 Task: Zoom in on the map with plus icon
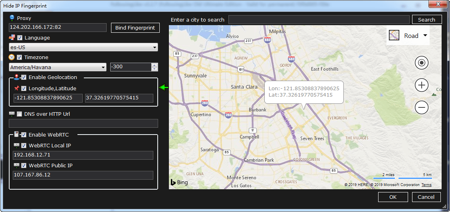422,85
